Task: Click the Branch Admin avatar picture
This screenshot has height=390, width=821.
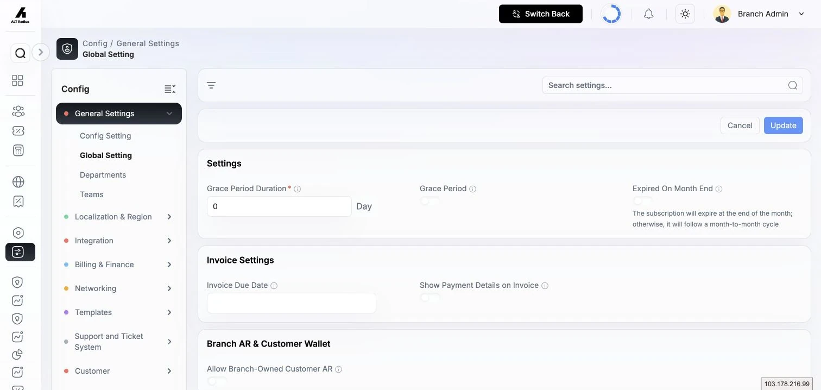Action: click(x=722, y=14)
